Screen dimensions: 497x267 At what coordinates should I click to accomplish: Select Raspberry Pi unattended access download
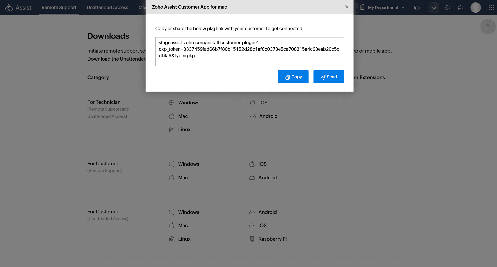click(272, 239)
